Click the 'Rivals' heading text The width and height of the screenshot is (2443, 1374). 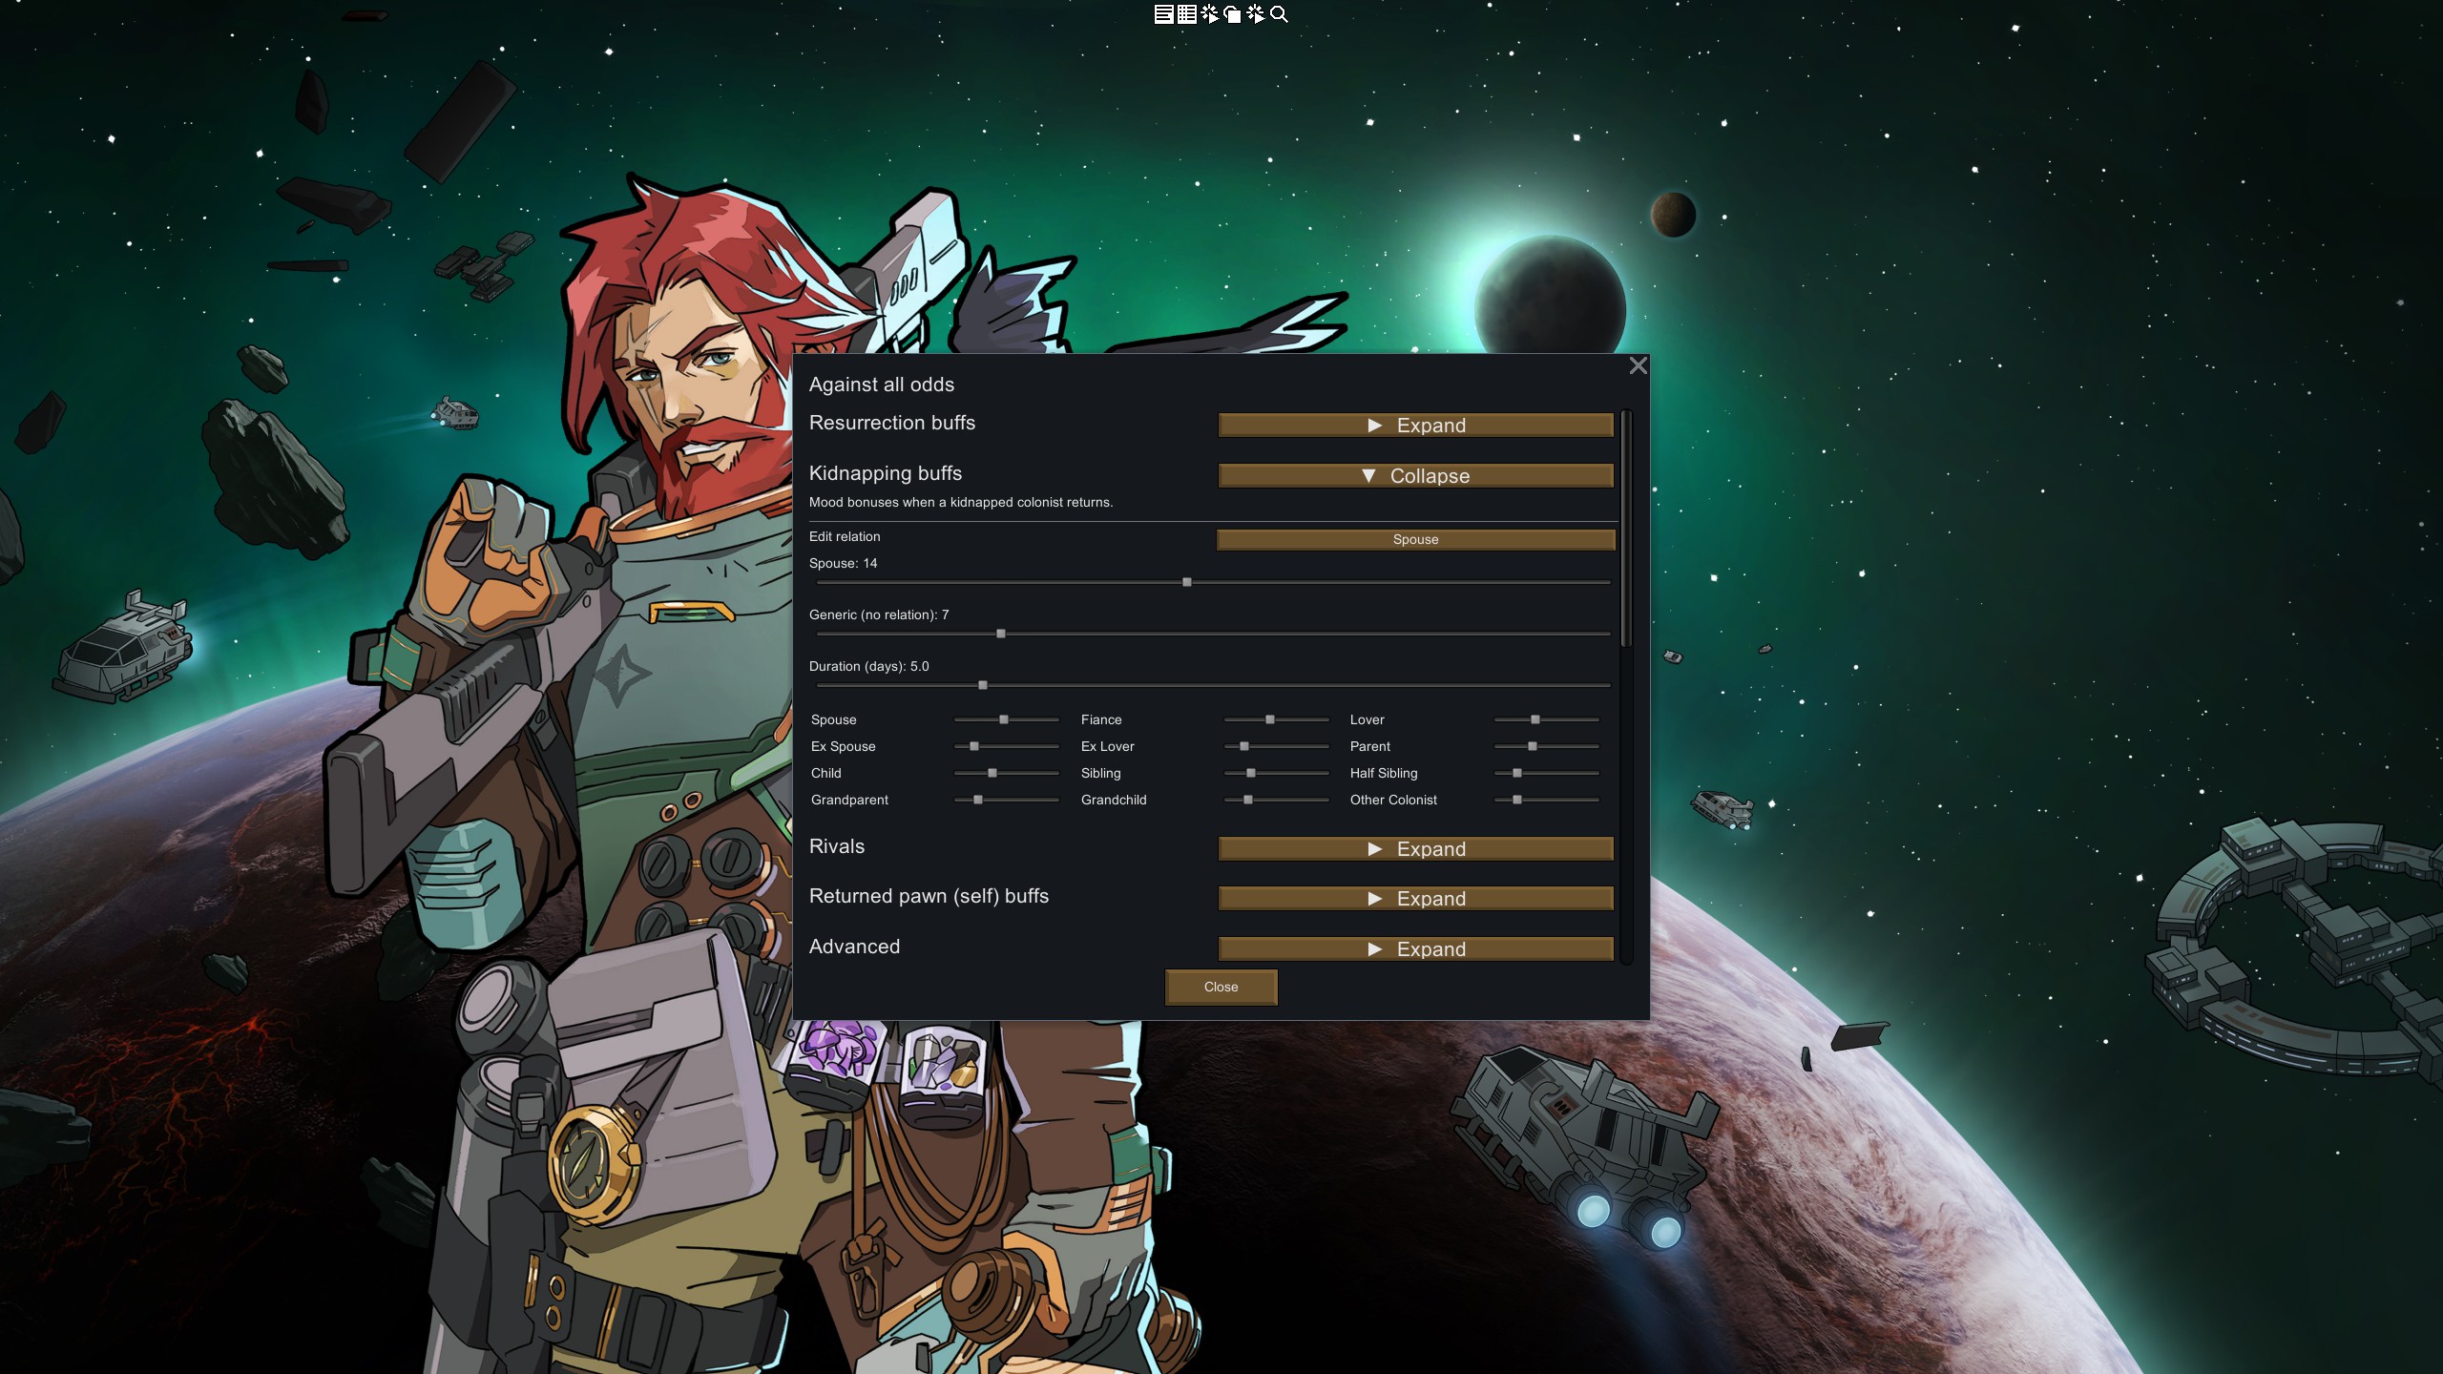point(837,846)
